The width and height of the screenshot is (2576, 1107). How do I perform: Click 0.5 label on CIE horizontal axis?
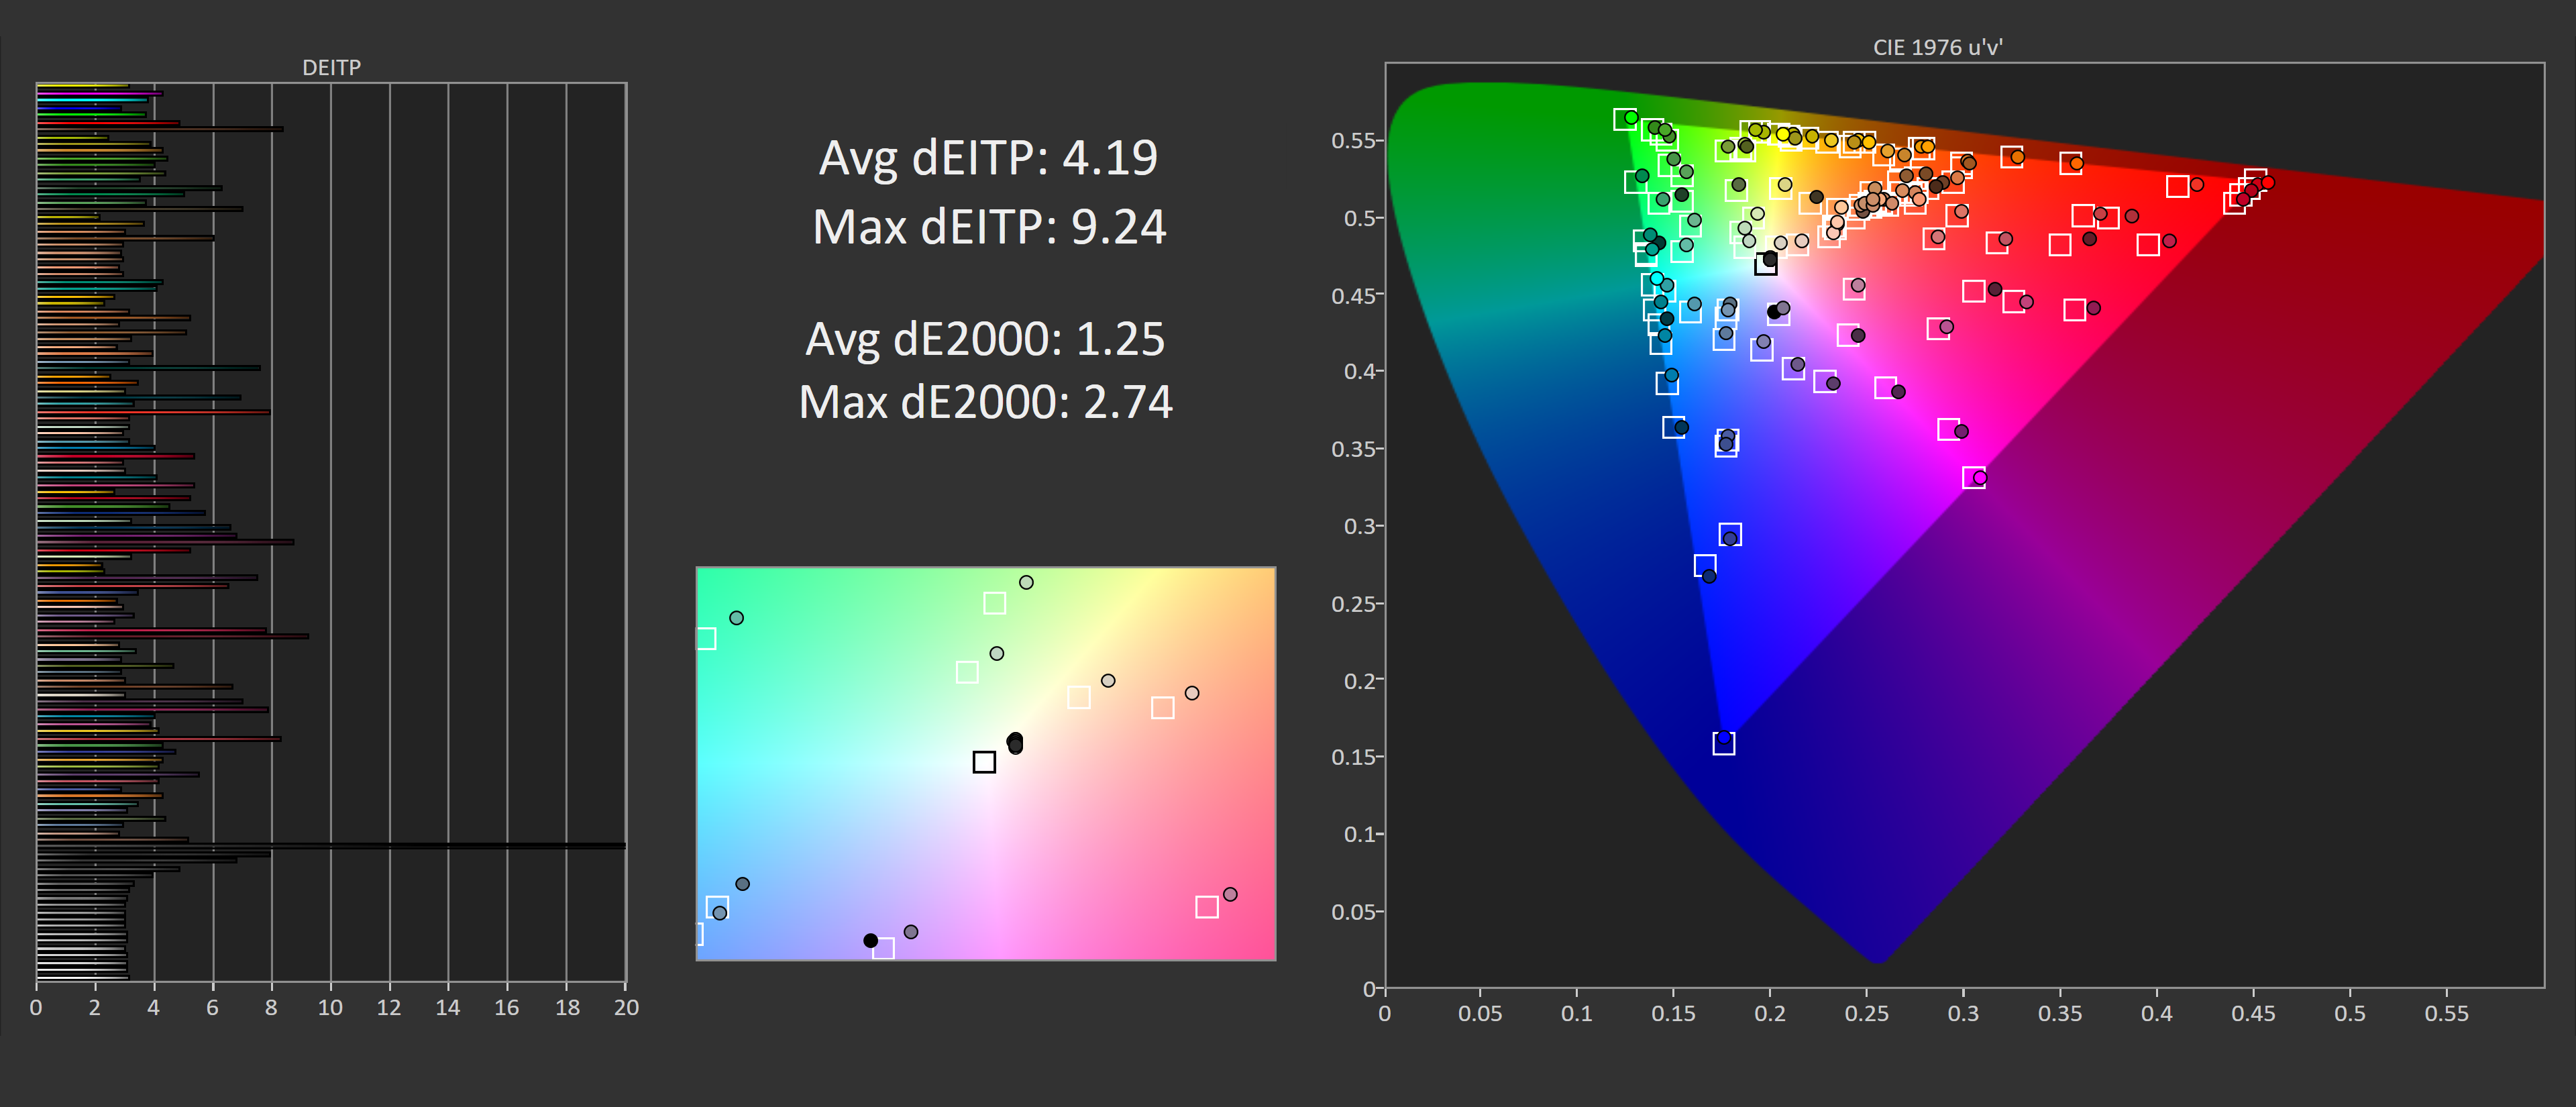click(x=2349, y=1014)
